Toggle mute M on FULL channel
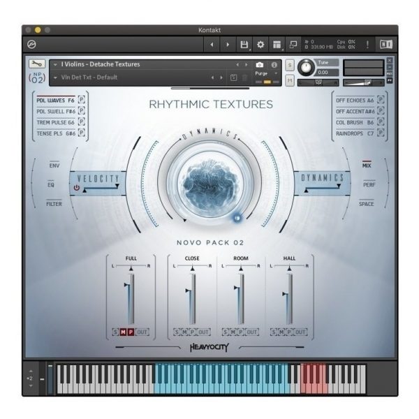 pyautogui.click(x=123, y=332)
